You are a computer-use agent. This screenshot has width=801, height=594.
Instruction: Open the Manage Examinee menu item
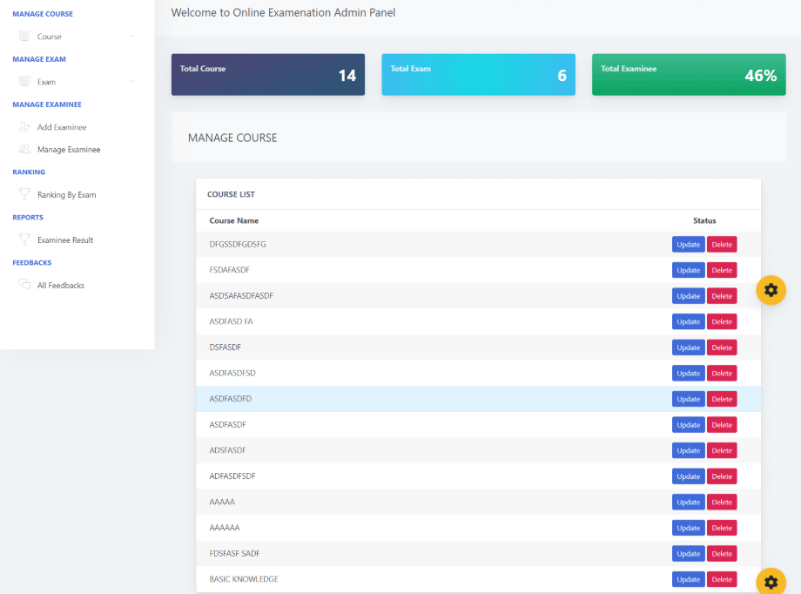[69, 150]
